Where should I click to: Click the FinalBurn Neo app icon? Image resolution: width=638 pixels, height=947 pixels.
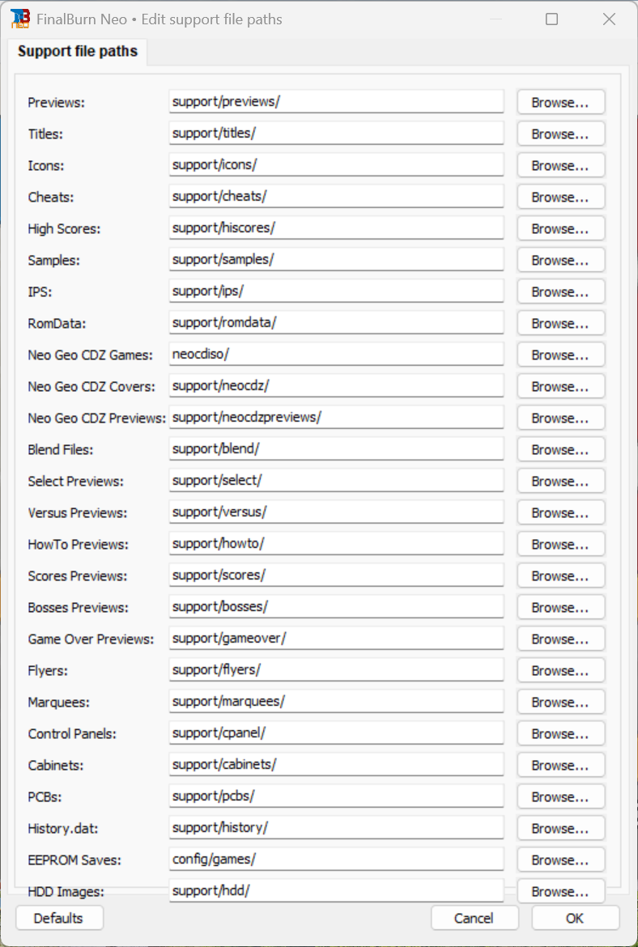[x=20, y=19]
